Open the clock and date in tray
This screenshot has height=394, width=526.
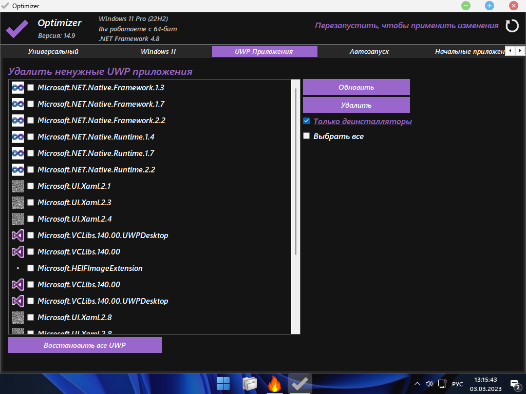click(x=485, y=384)
